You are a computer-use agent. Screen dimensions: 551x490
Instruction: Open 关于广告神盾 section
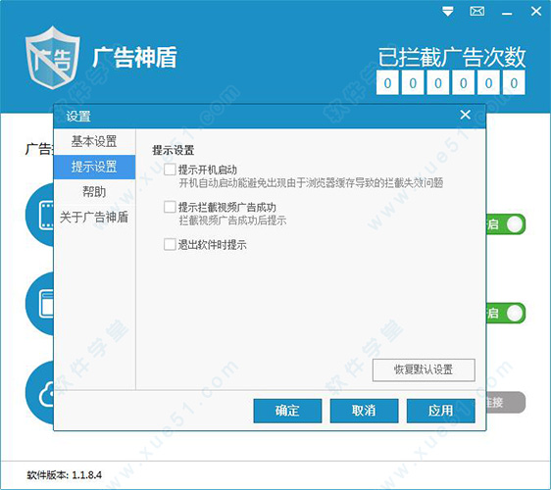click(x=94, y=218)
